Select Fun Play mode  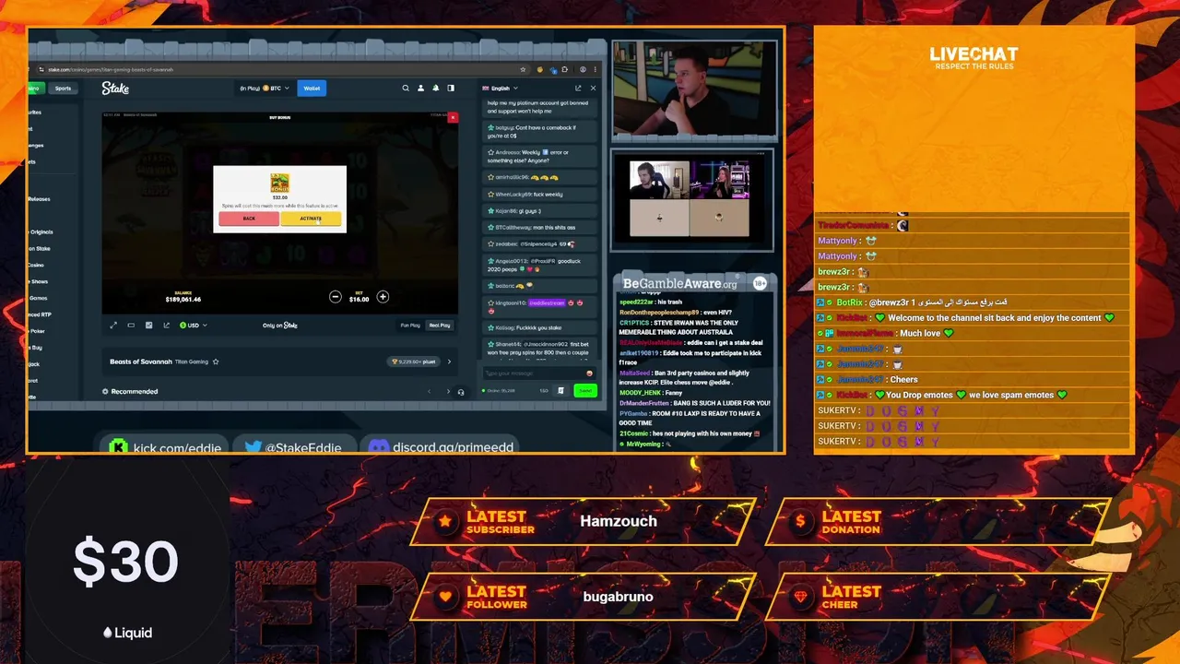click(410, 326)
